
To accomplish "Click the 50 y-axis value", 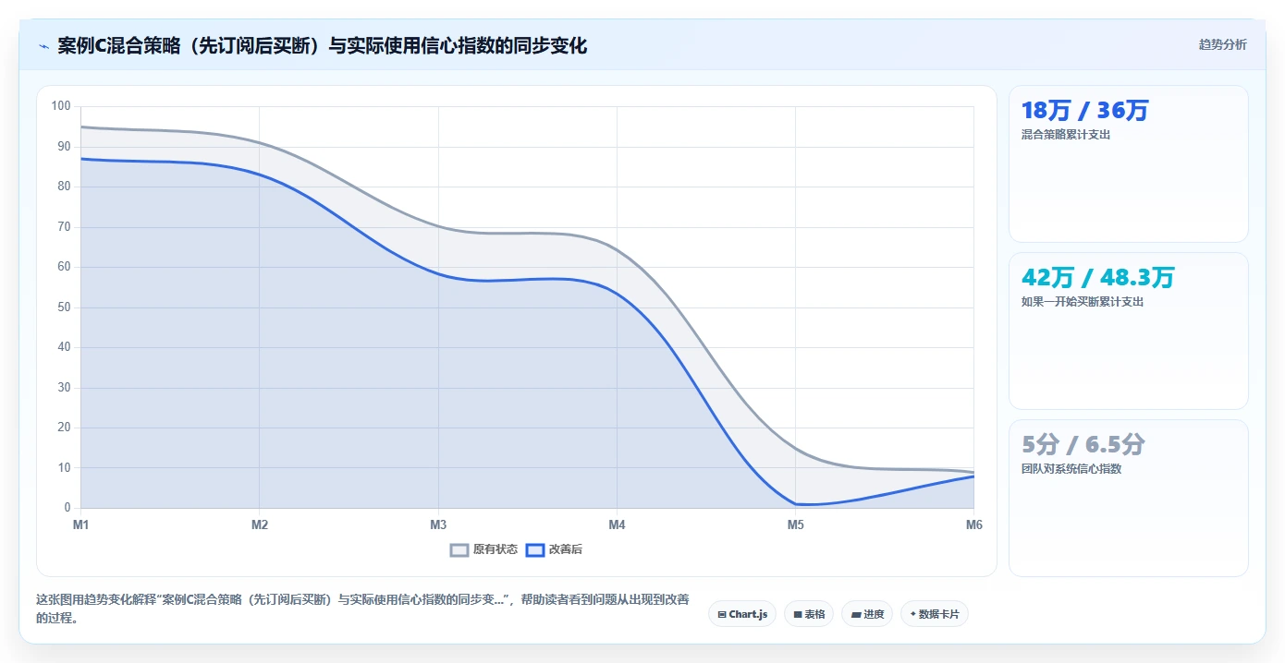I will [x=64, y=307].
